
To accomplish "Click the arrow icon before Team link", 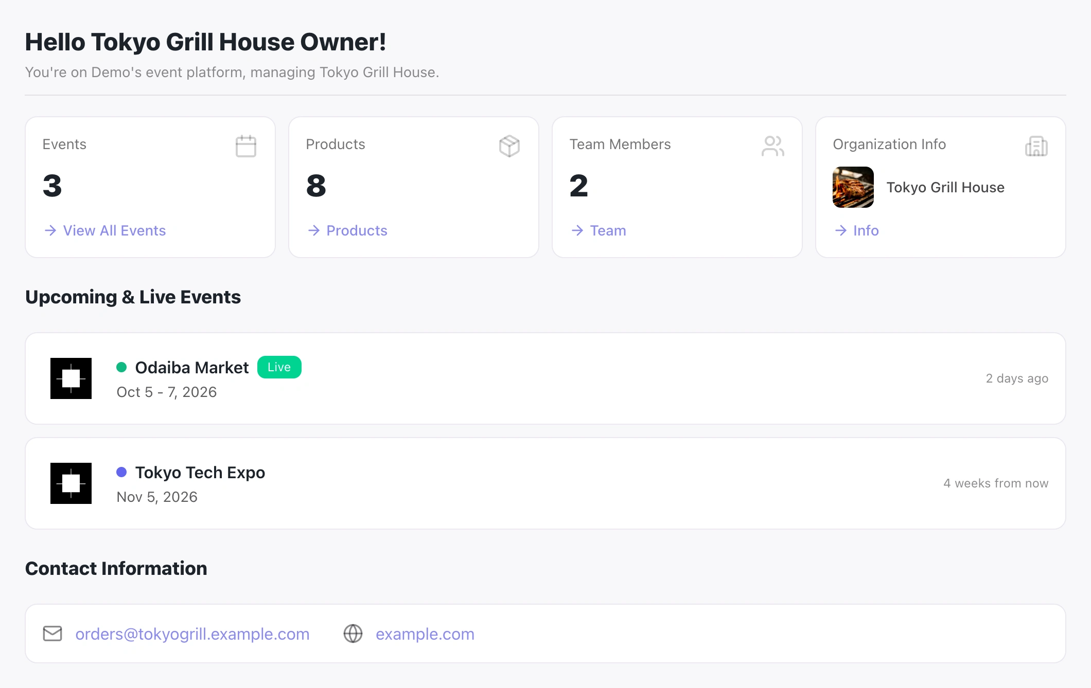I will click(x=577, y=230).
